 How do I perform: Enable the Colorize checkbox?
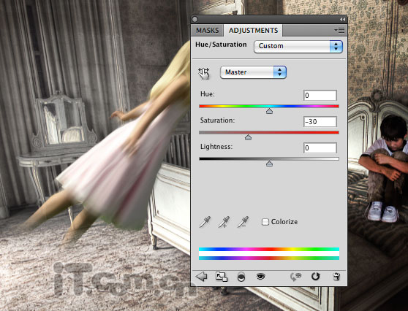pyautogui.click(x=265, y=222)
